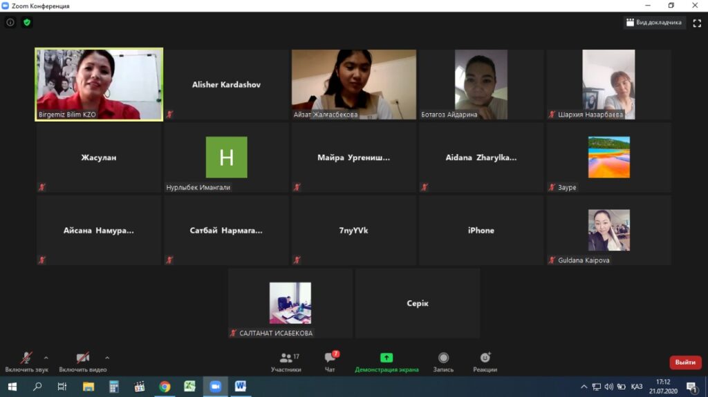The height and width of the screenshot is (397, 708).
Task: Click muted mic icon beside САЛТАНАТ ИСАБЕКОВА name
Action: click(234, 333)
